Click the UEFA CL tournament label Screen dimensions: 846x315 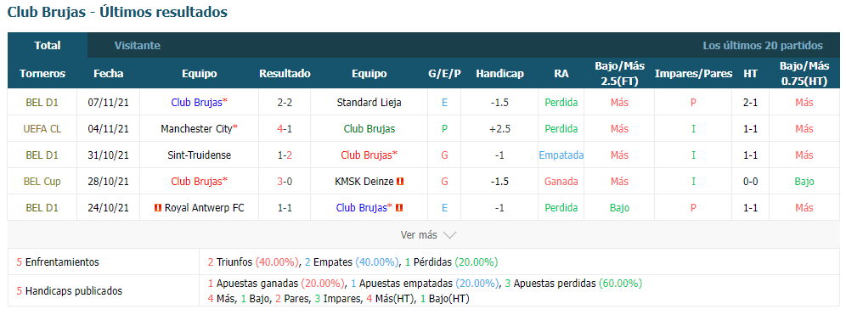tap(42, 129)
